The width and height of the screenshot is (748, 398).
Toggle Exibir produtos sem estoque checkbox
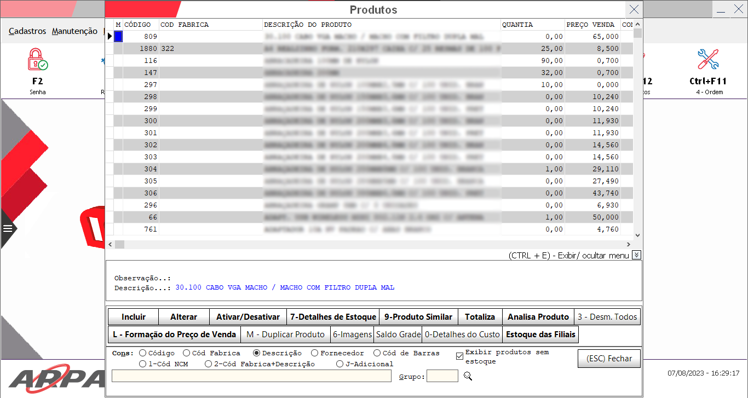[459, 356]
